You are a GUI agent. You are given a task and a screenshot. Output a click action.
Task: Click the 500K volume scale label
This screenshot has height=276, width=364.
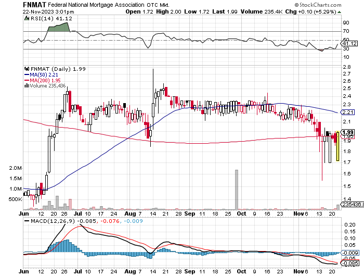point(15,199)
